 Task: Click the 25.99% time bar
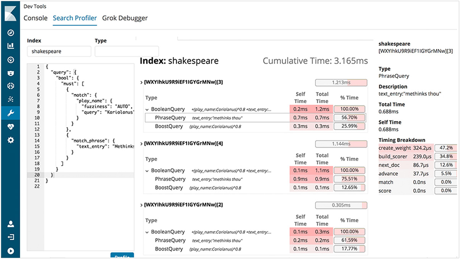[349, 126]
